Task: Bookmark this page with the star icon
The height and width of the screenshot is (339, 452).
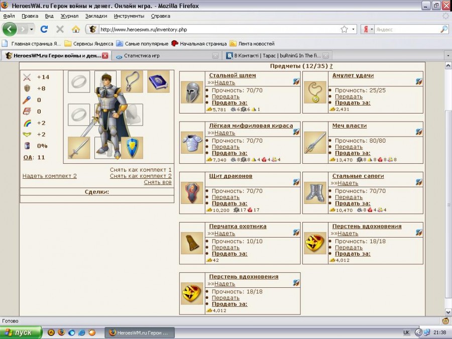Action: tap(344, 30)
